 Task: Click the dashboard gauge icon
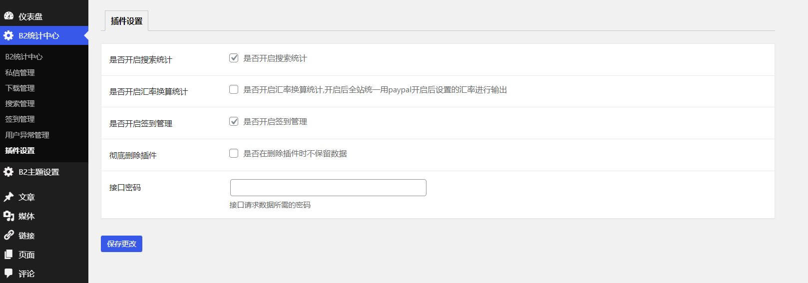(8, 16)
